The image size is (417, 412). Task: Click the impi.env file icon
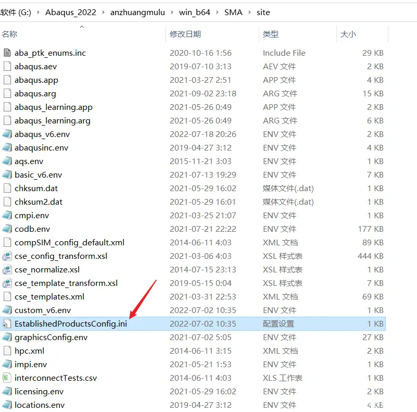pyautogui.click(x=7, y=365)
